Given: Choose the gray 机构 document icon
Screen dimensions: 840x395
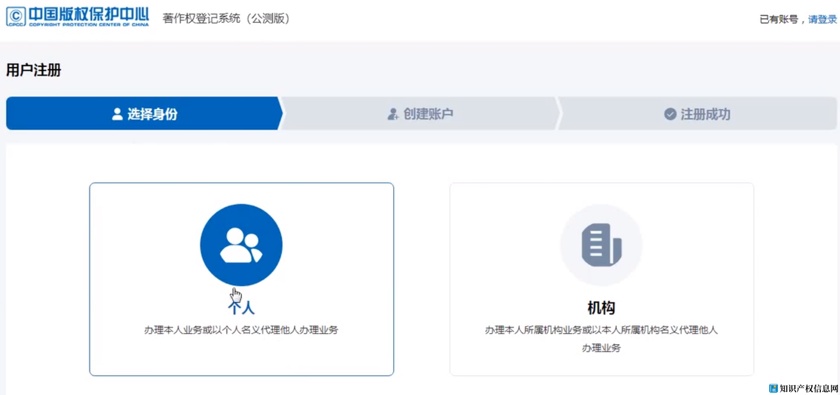Looking at the screenshot, I should [x=601, y=244].
